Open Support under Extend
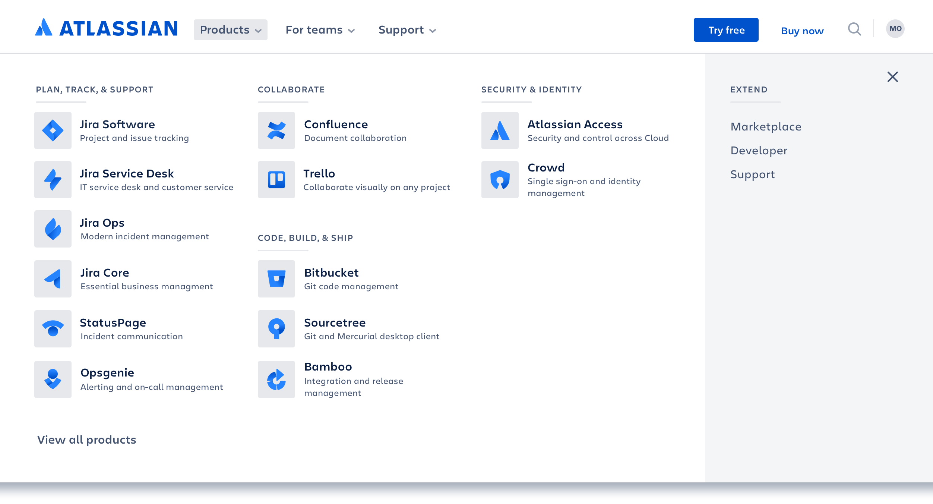Viewport: 933px width, 504px height. coord(753,174)
